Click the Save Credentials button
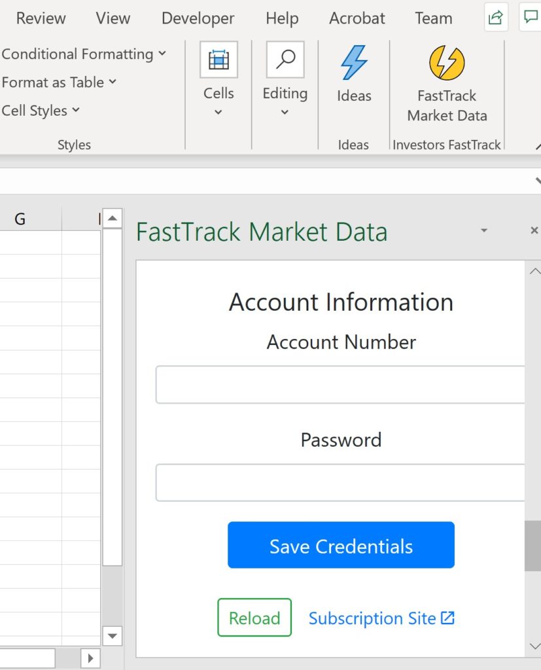 (x=341, y=545)
